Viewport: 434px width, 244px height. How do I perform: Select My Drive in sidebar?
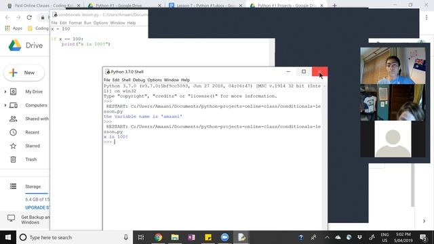coord(34,91)
